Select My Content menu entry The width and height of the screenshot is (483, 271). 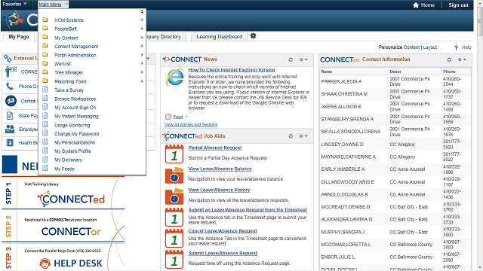tap(66, 38)
